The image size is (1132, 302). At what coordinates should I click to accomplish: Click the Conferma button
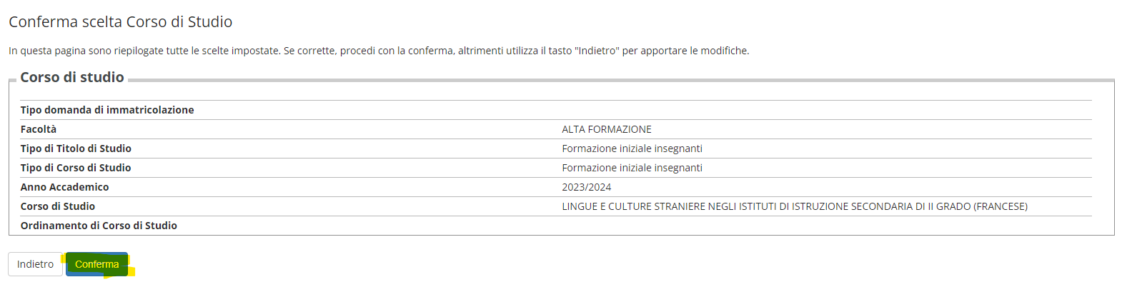(96, 264)
